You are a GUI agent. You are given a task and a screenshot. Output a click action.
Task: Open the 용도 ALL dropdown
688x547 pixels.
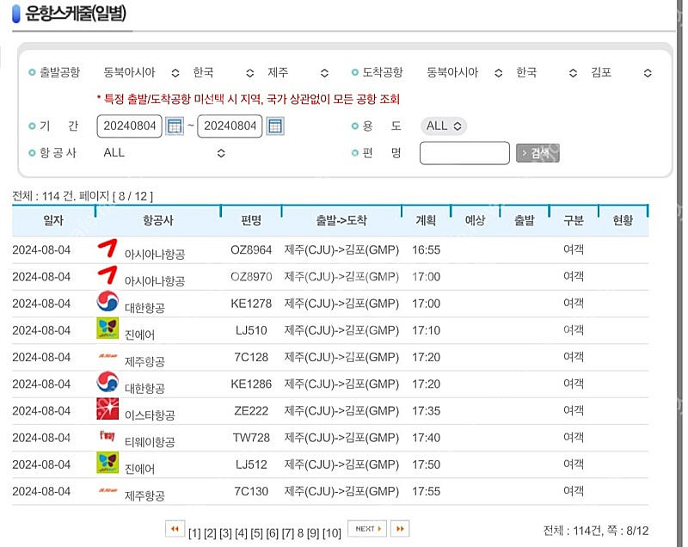[x=444, y=126]
